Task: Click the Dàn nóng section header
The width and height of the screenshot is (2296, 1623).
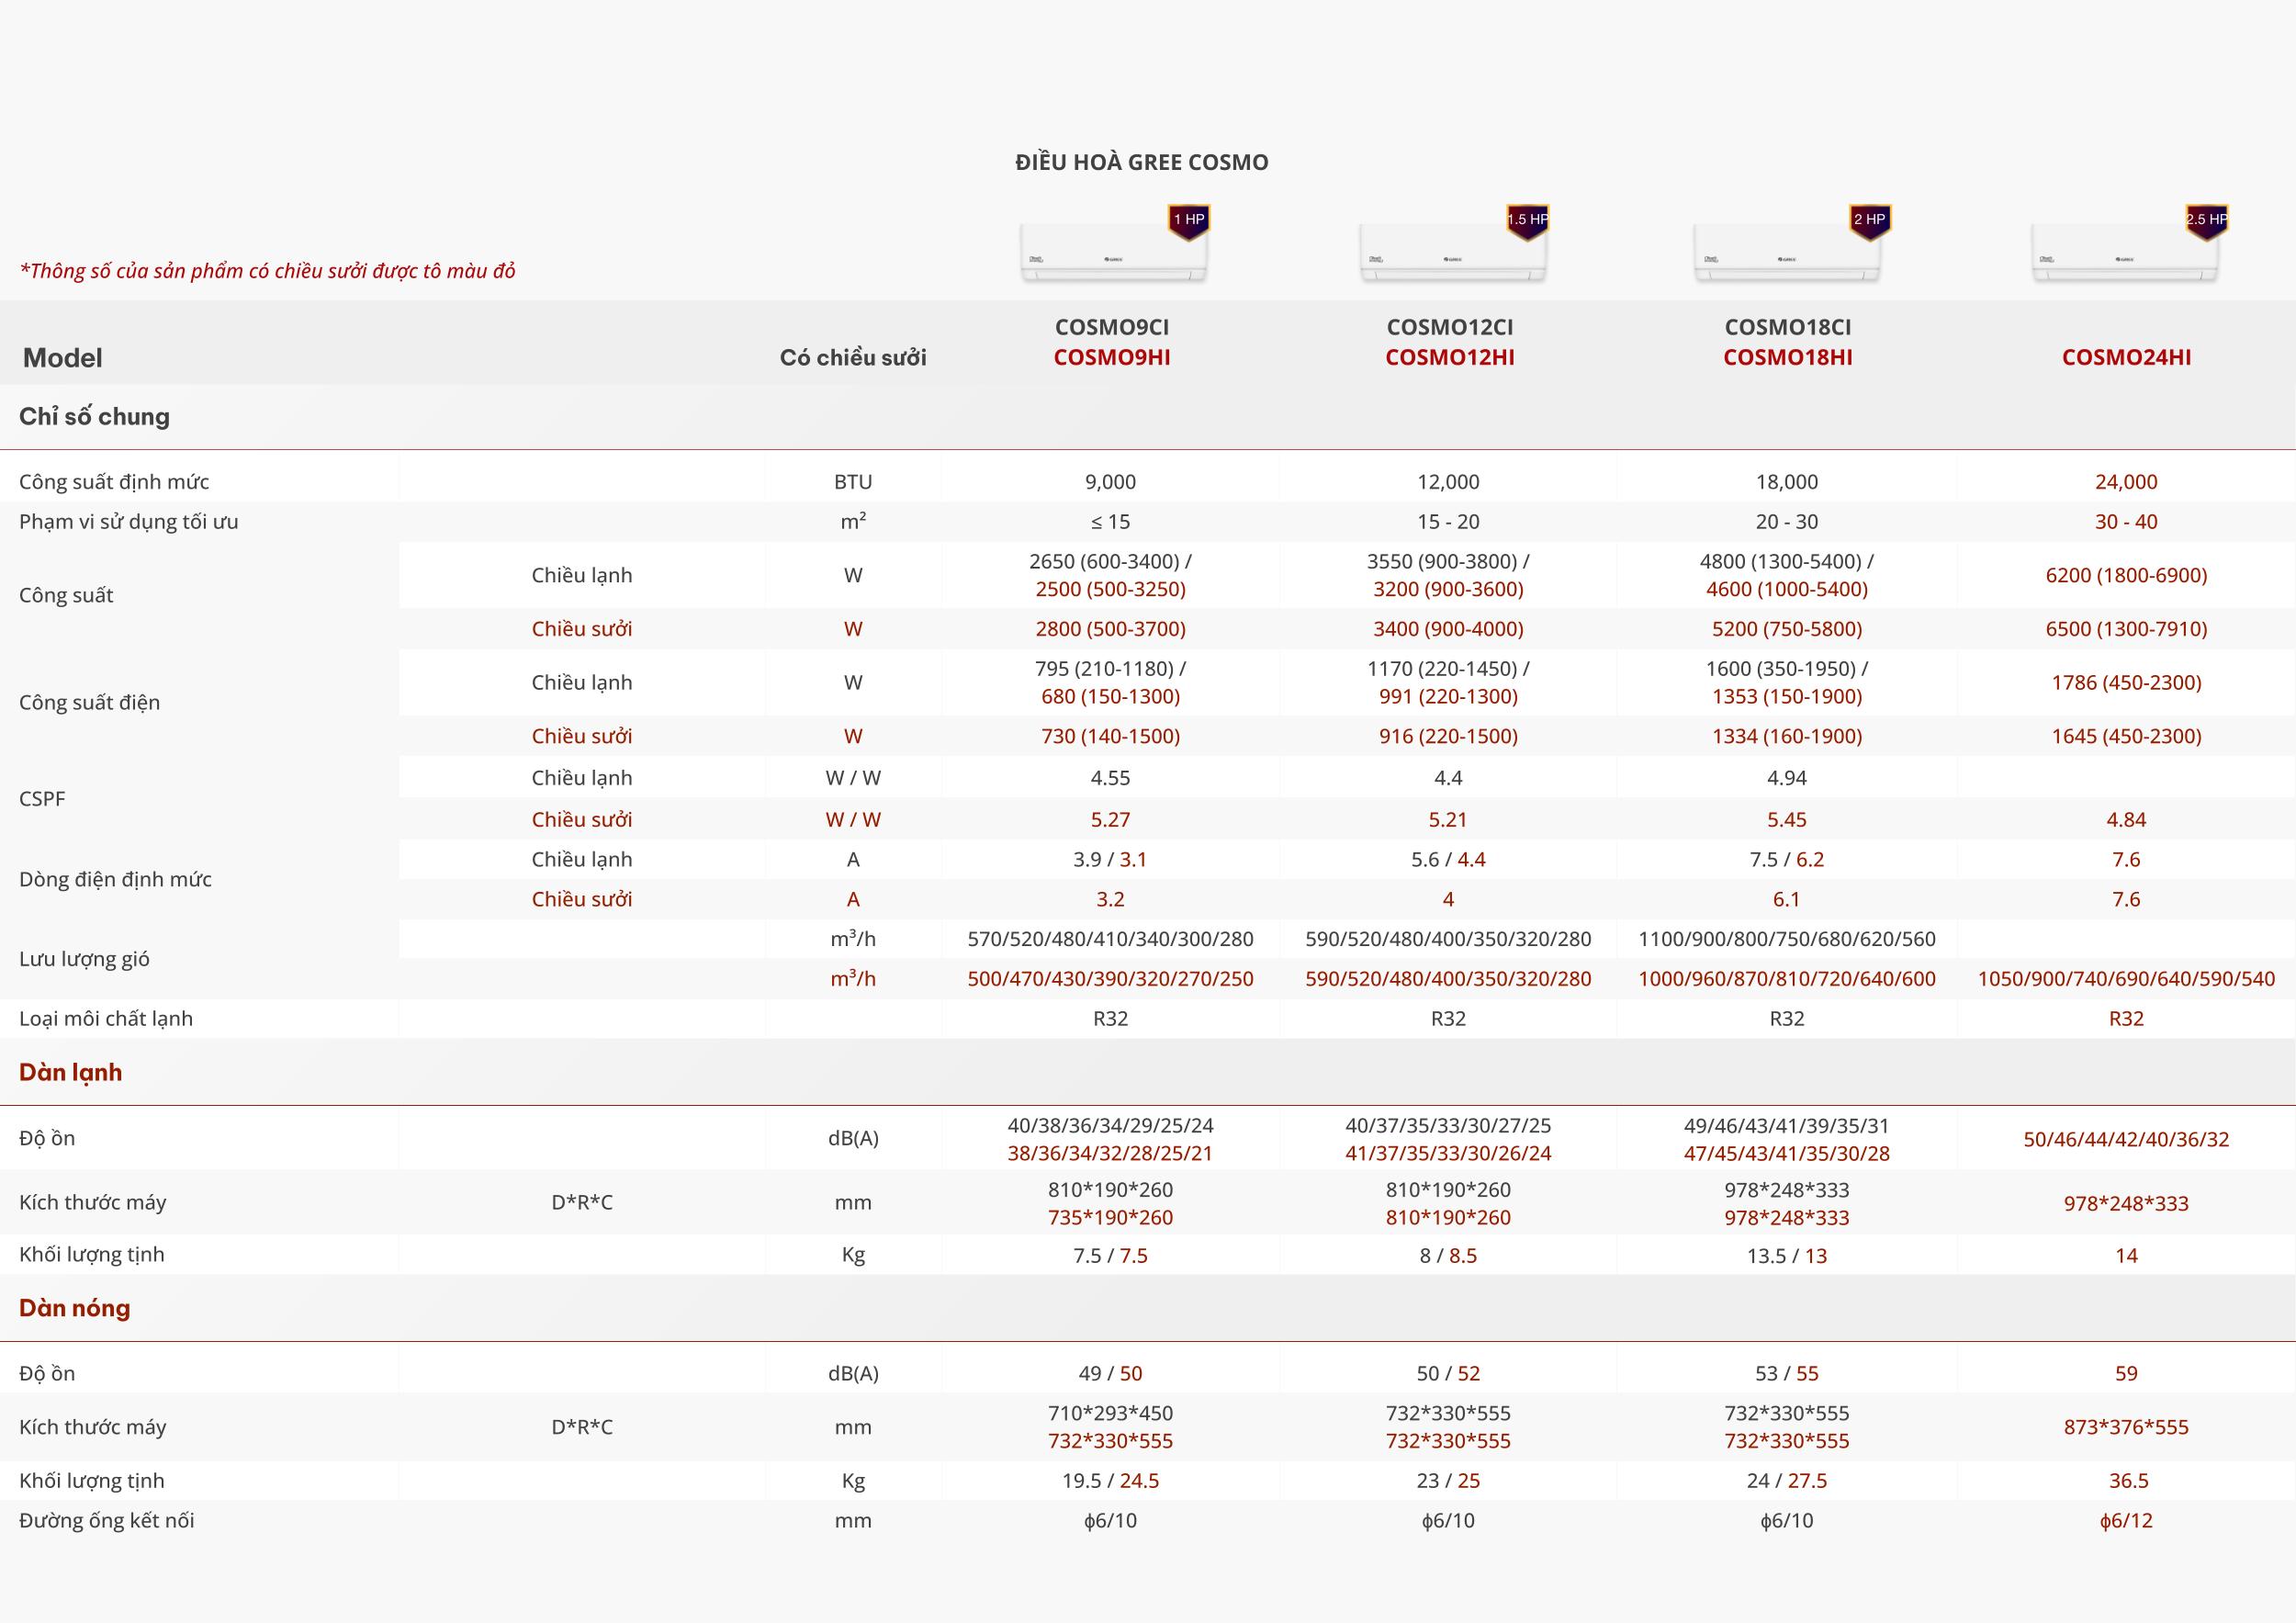Action: [x=74, y=1308]
